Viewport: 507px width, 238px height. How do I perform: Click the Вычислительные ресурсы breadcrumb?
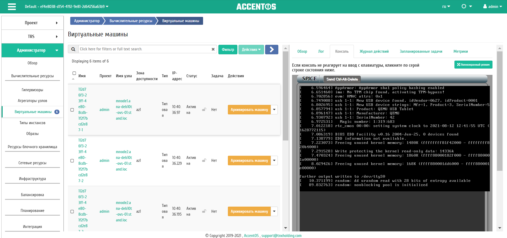click(131, 21)
